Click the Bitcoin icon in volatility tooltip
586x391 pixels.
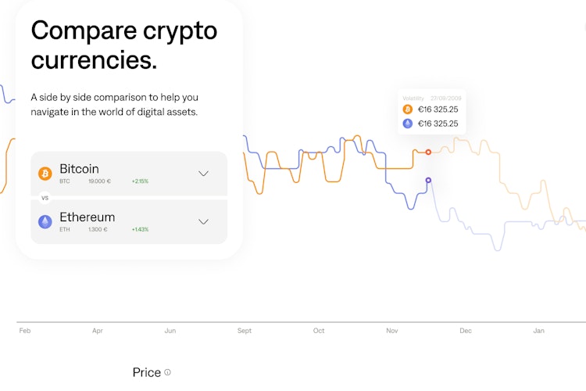click(407, 109)
